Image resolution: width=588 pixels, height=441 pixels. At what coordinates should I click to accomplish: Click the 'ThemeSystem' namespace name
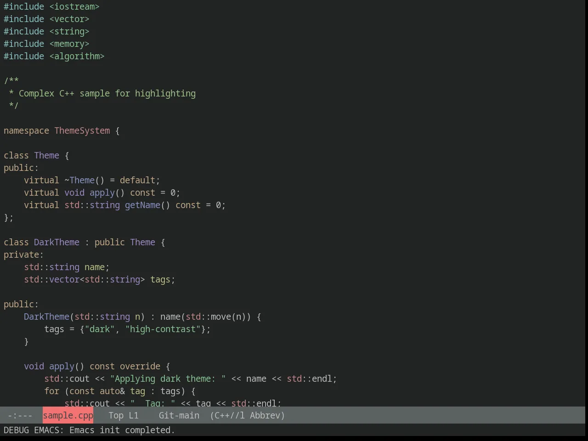pyautogui.click(x=82, y=130)
